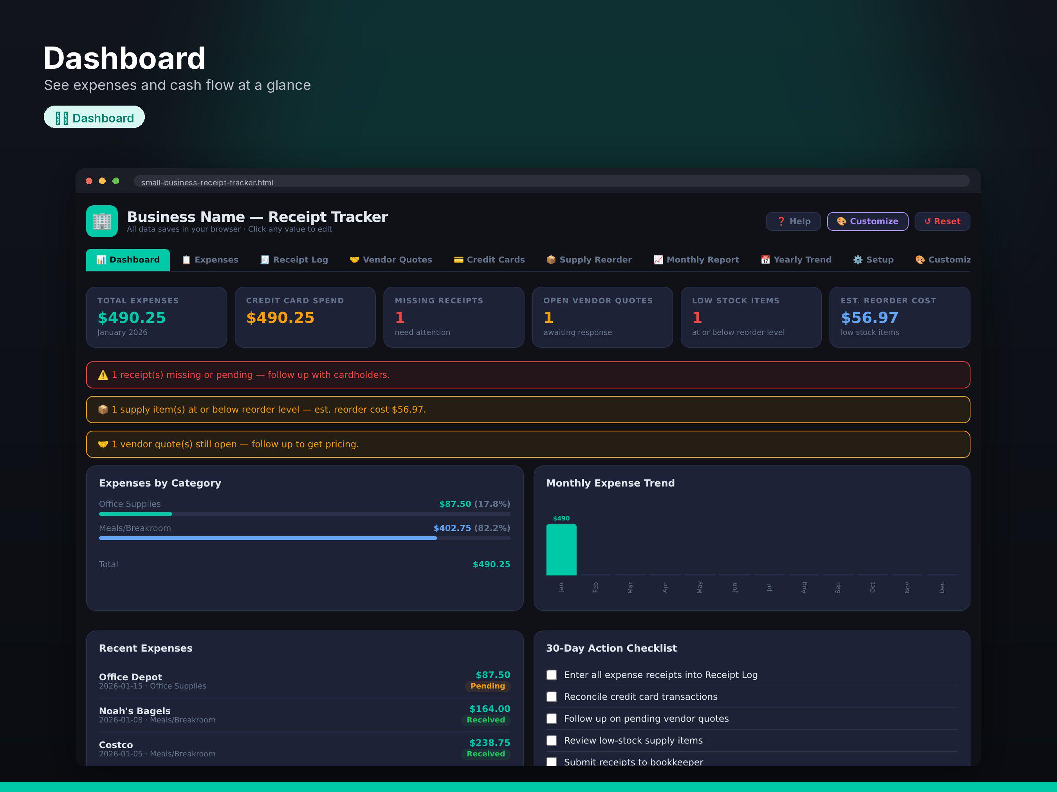The width and height of the screenshot is (1057, 792).
Task: Check 'Review low-stock supply items' box
Action: coord(552,740)
